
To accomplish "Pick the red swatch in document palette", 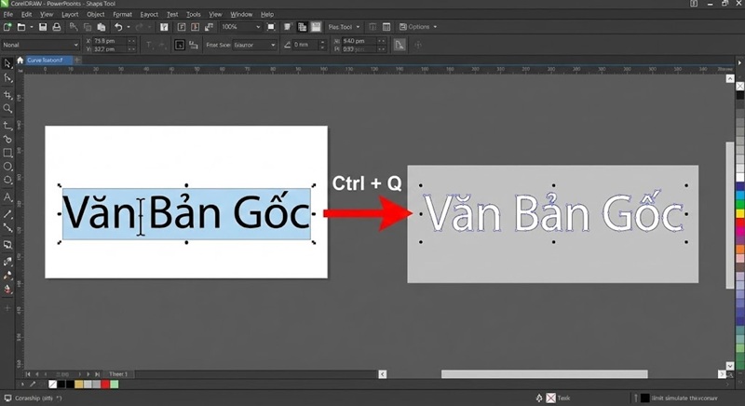I will click(105, 385).
